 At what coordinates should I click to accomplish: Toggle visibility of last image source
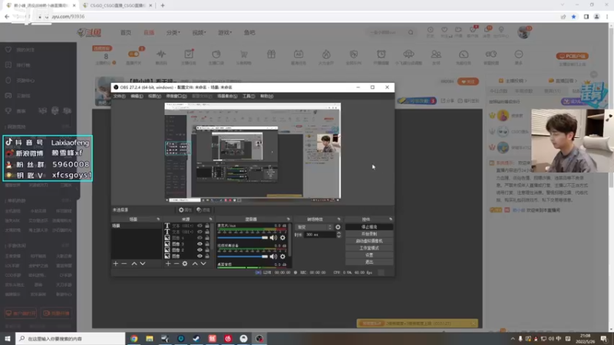200,256
